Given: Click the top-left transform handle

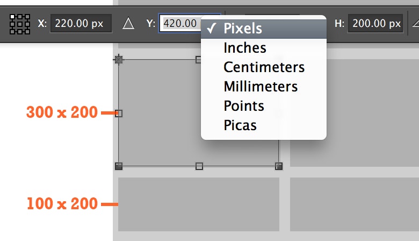Looking at the screenshot, I should 119,59.
